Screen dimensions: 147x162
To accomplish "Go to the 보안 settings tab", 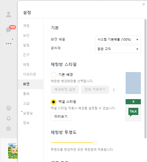I will pos(26,36).
